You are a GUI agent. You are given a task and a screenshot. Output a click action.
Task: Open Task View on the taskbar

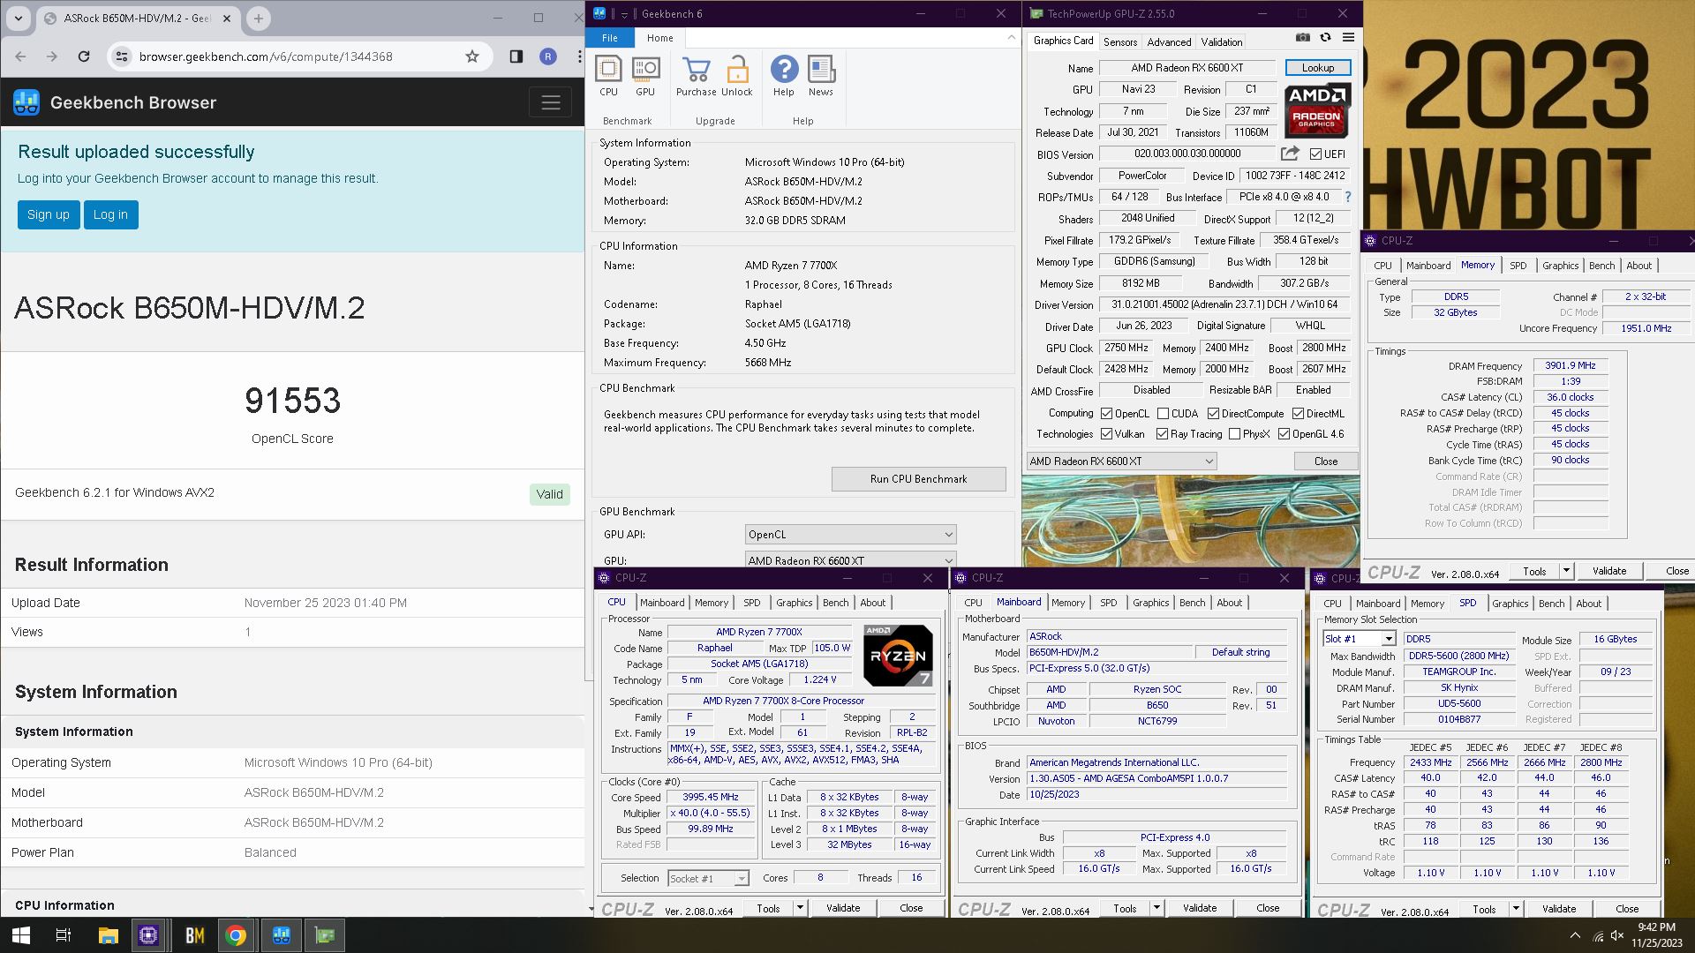[x=64, y=935]
